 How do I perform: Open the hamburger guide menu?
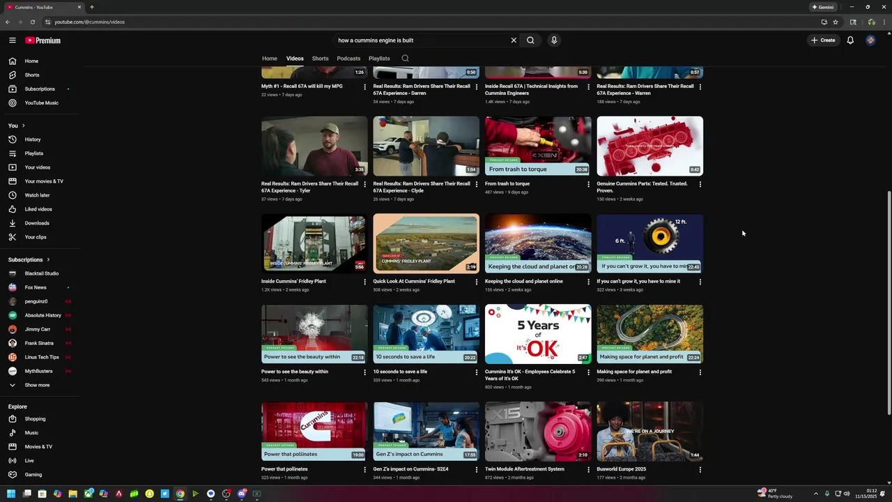pyautogui.click(x=12, y=40)
